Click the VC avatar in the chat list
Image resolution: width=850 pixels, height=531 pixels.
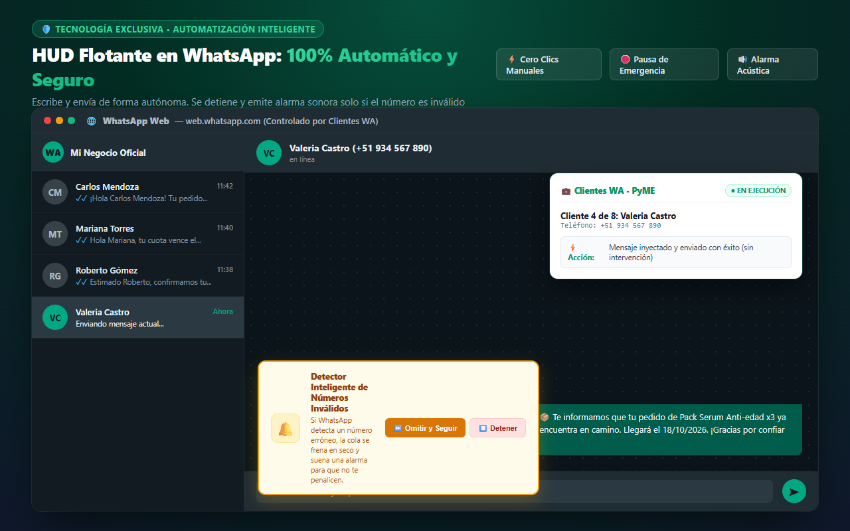(x=55, y=317)
